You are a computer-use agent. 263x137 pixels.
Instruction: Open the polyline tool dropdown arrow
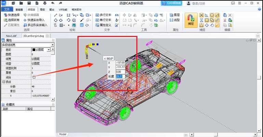[77, 15]
